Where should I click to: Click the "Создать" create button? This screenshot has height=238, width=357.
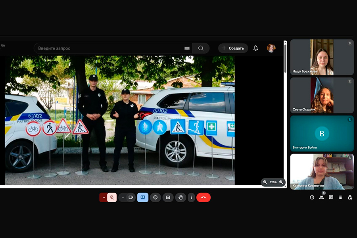click(x=233, y=48)
